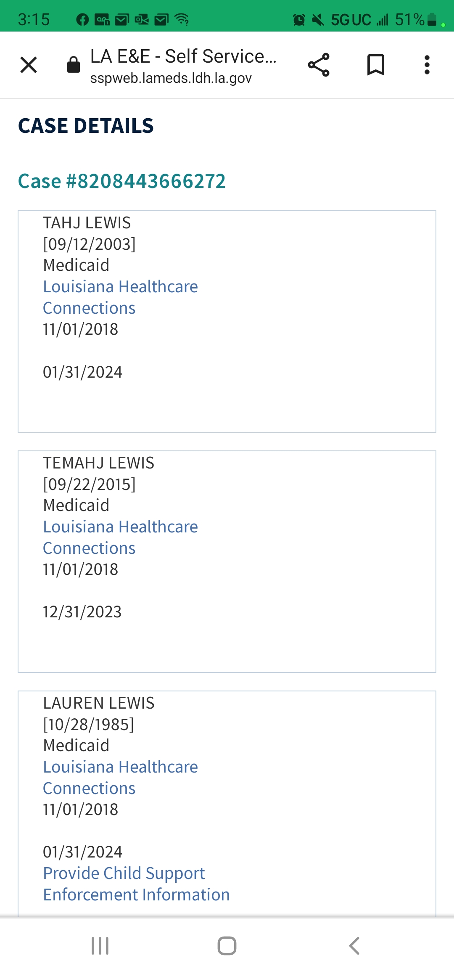Close the browser tab with X icon
This screenshot has width=454, height=974.
[29, 65]
